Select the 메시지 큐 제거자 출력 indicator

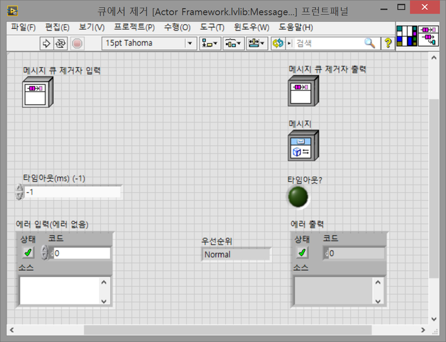point(303,91)
